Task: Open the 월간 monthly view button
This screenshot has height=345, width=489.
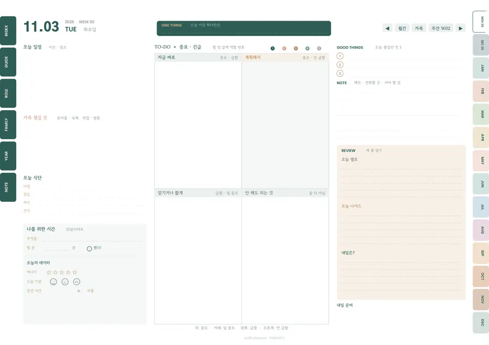Action: point(402,28)
